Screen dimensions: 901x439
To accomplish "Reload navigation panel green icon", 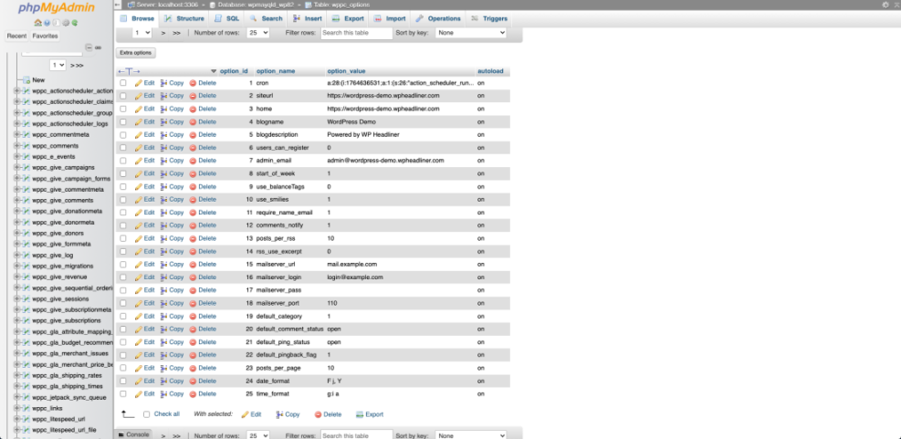I will pyautogui.click(x=75, y=23).
